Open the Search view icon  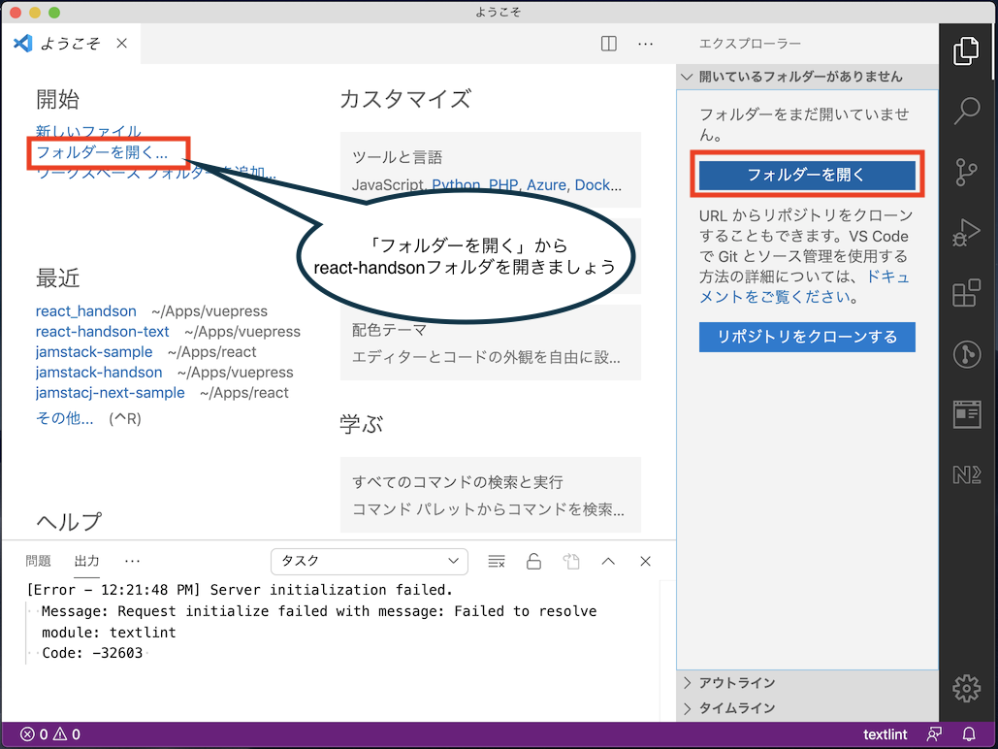pyautogui.click(x=966, y=111)
